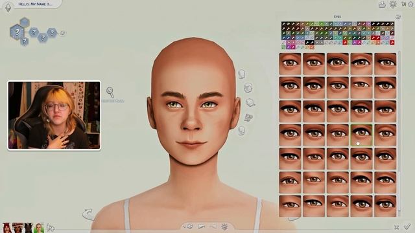The height and width of the screenshot is (233, 415).
Task: Select the face category icon beside the head
Action: (241, 74)
